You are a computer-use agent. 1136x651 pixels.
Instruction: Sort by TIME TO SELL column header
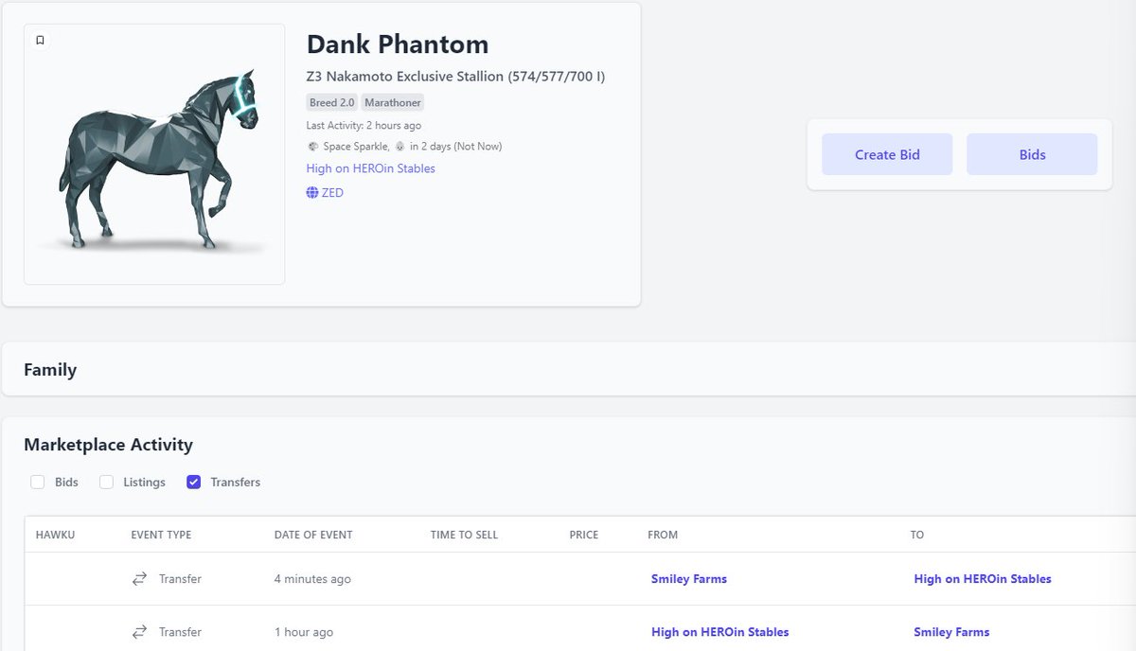pyautogui.click(x=464, y=535)
